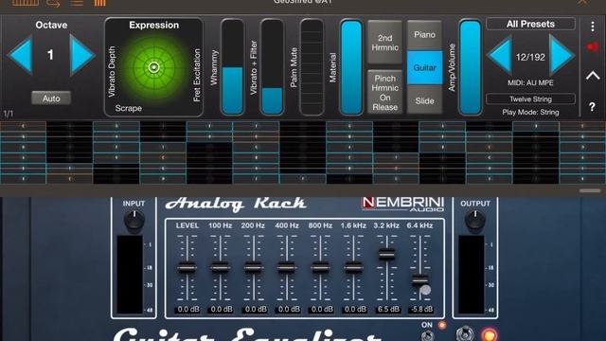Go to previous preset arrow
606x341 pixels.
[x=500, y=55]
